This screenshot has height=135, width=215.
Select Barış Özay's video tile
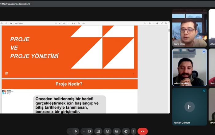click(190, 28)
